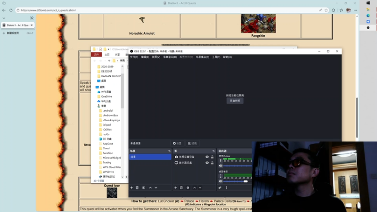377x212 pixels.
Task: Open the OBS View menu
Action: (x=156, y=57)
